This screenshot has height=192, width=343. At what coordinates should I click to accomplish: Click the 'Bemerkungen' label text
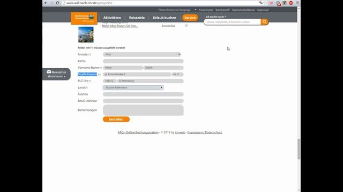click(x=87, y=110)
